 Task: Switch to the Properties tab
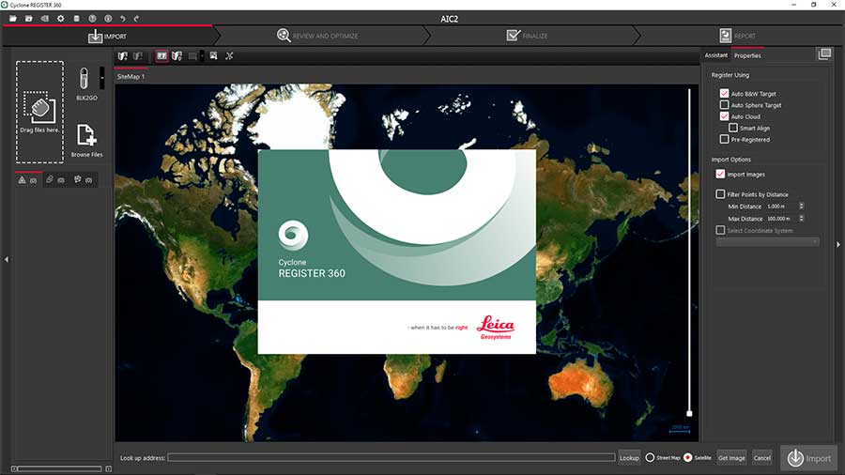[747, 55]
